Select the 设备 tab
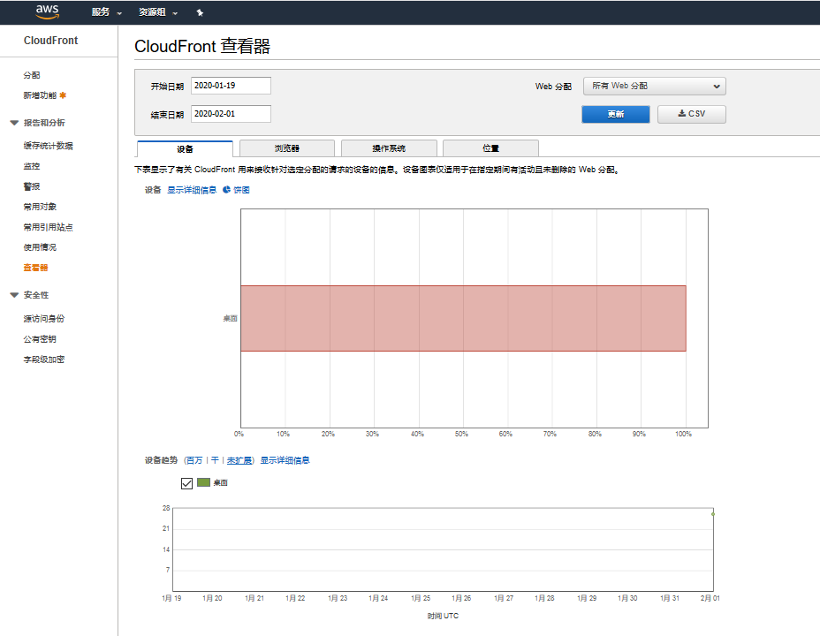 [x=185, y=149]
